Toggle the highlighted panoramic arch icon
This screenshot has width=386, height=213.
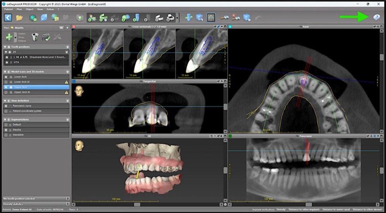[x=211, y=17]
